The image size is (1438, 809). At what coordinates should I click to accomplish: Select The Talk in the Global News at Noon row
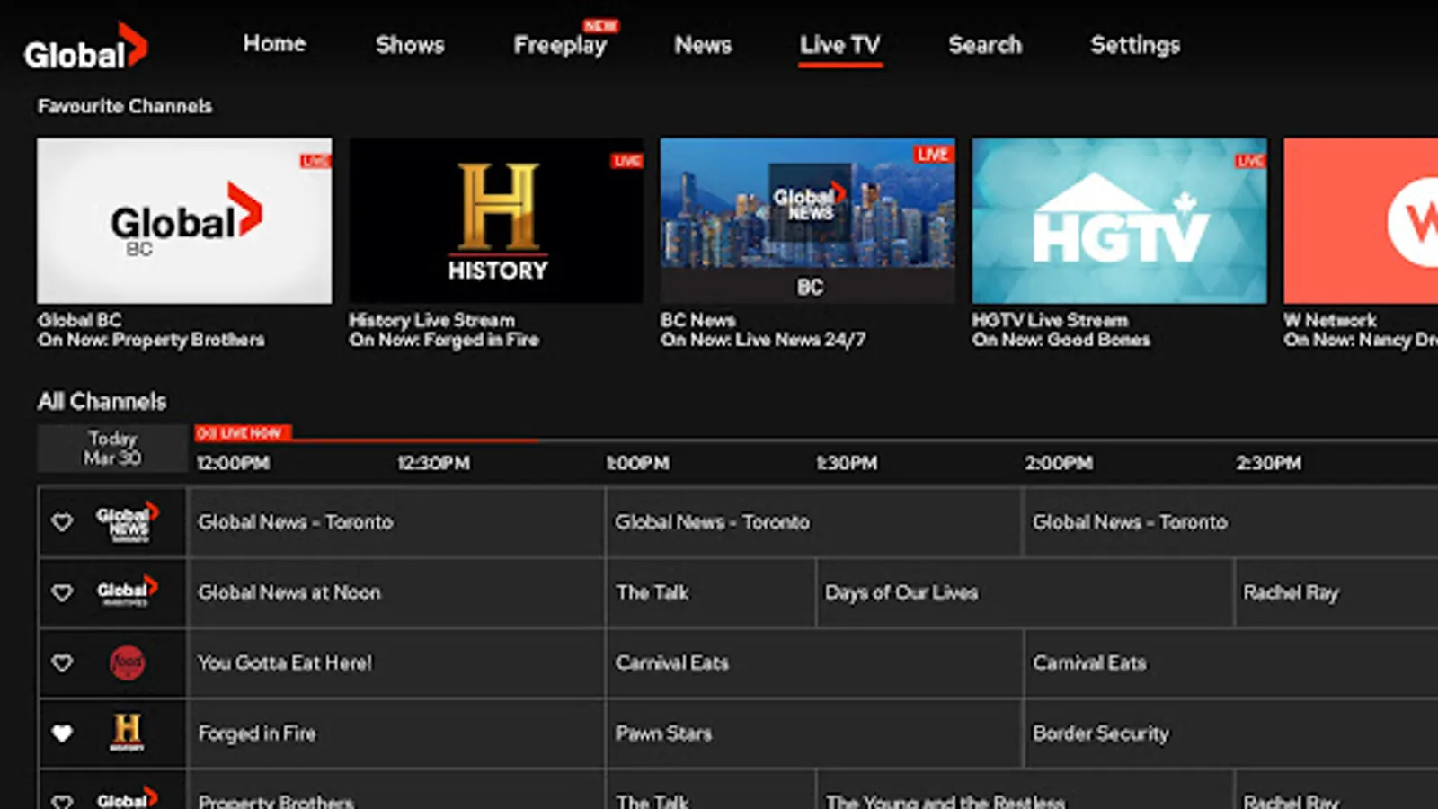click(x=711, y=592)
